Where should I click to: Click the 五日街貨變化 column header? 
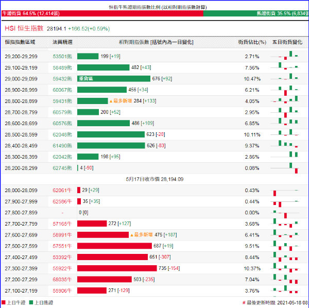pyautogui.click(x=287, y=42)
